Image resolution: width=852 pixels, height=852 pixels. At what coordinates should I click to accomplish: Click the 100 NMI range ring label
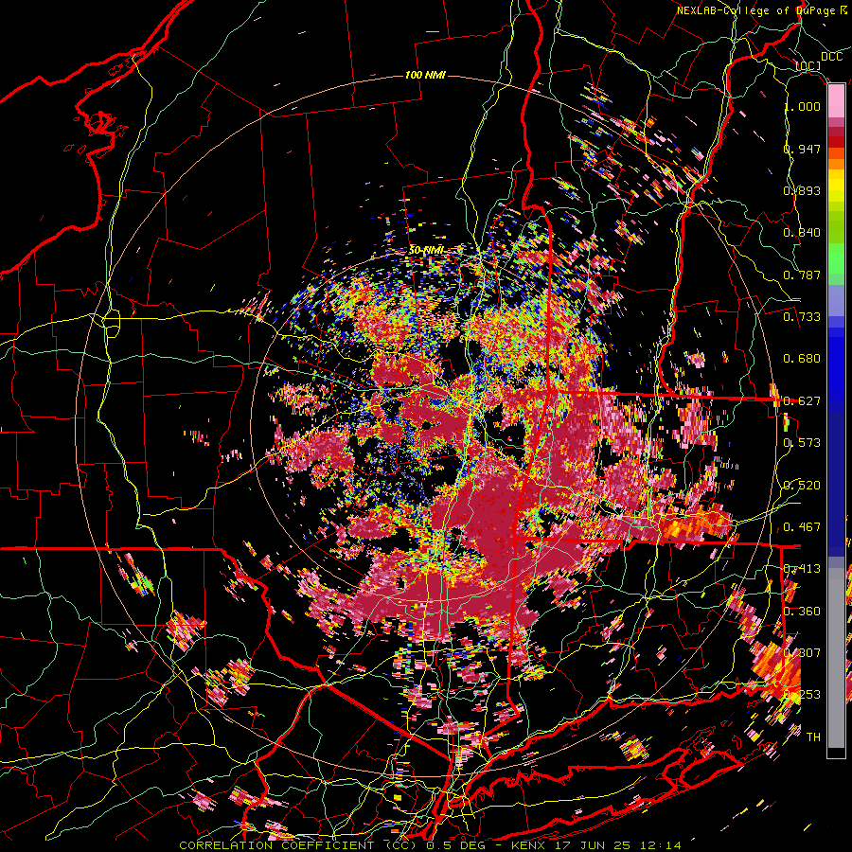coord(425,75)
